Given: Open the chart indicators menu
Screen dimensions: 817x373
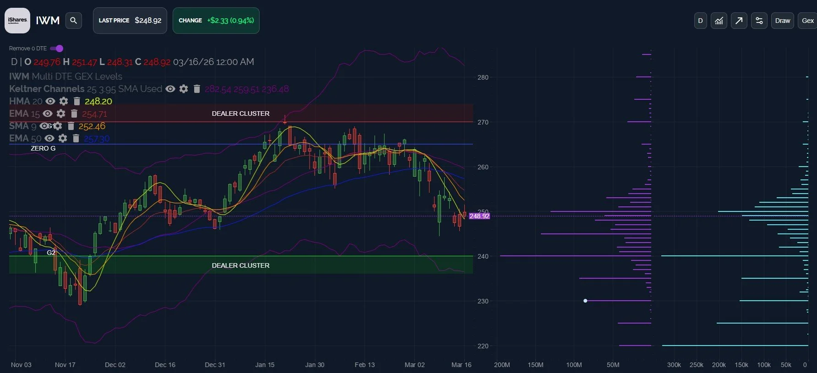Looking at the screenshot, I should tap(719, 21).
